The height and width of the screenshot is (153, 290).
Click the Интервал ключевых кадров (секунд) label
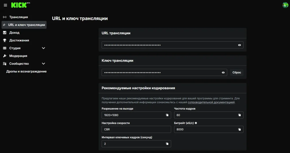click(x=127, y=137)
